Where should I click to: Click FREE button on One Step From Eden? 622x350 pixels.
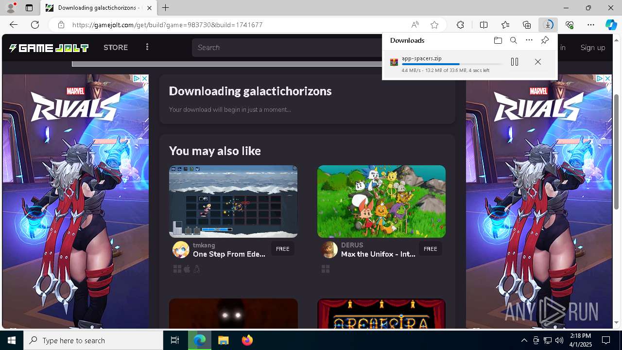282,248
